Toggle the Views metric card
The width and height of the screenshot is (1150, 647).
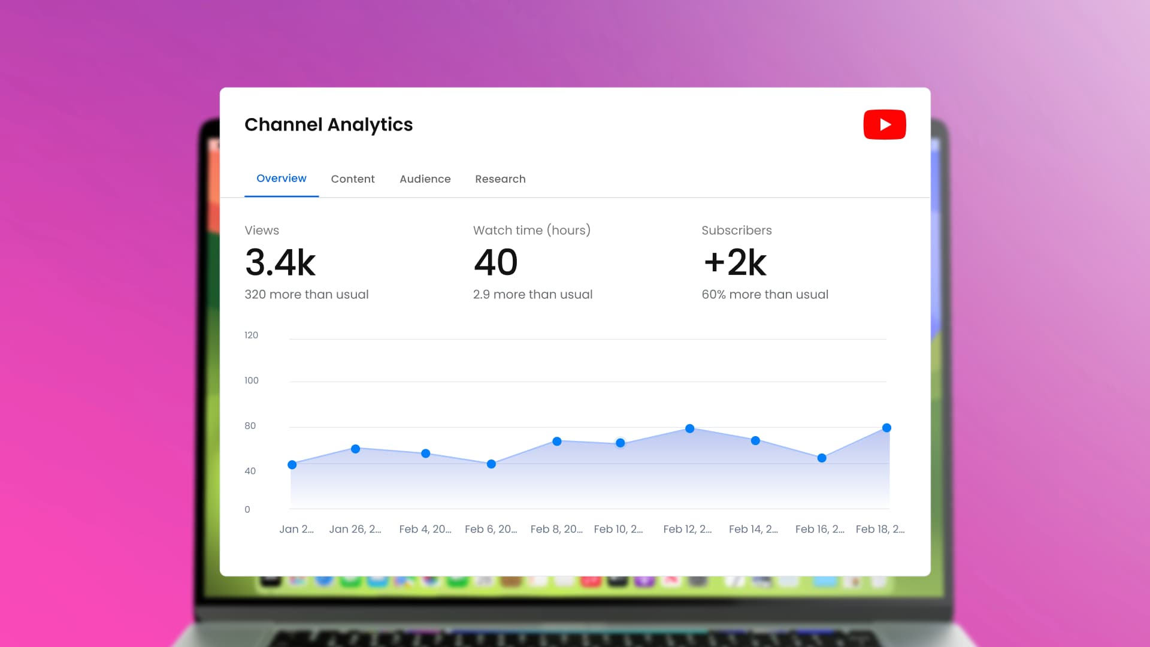click(x=307, y=262)
